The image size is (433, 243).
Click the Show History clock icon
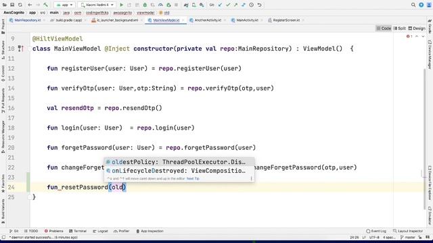(251, 5)
